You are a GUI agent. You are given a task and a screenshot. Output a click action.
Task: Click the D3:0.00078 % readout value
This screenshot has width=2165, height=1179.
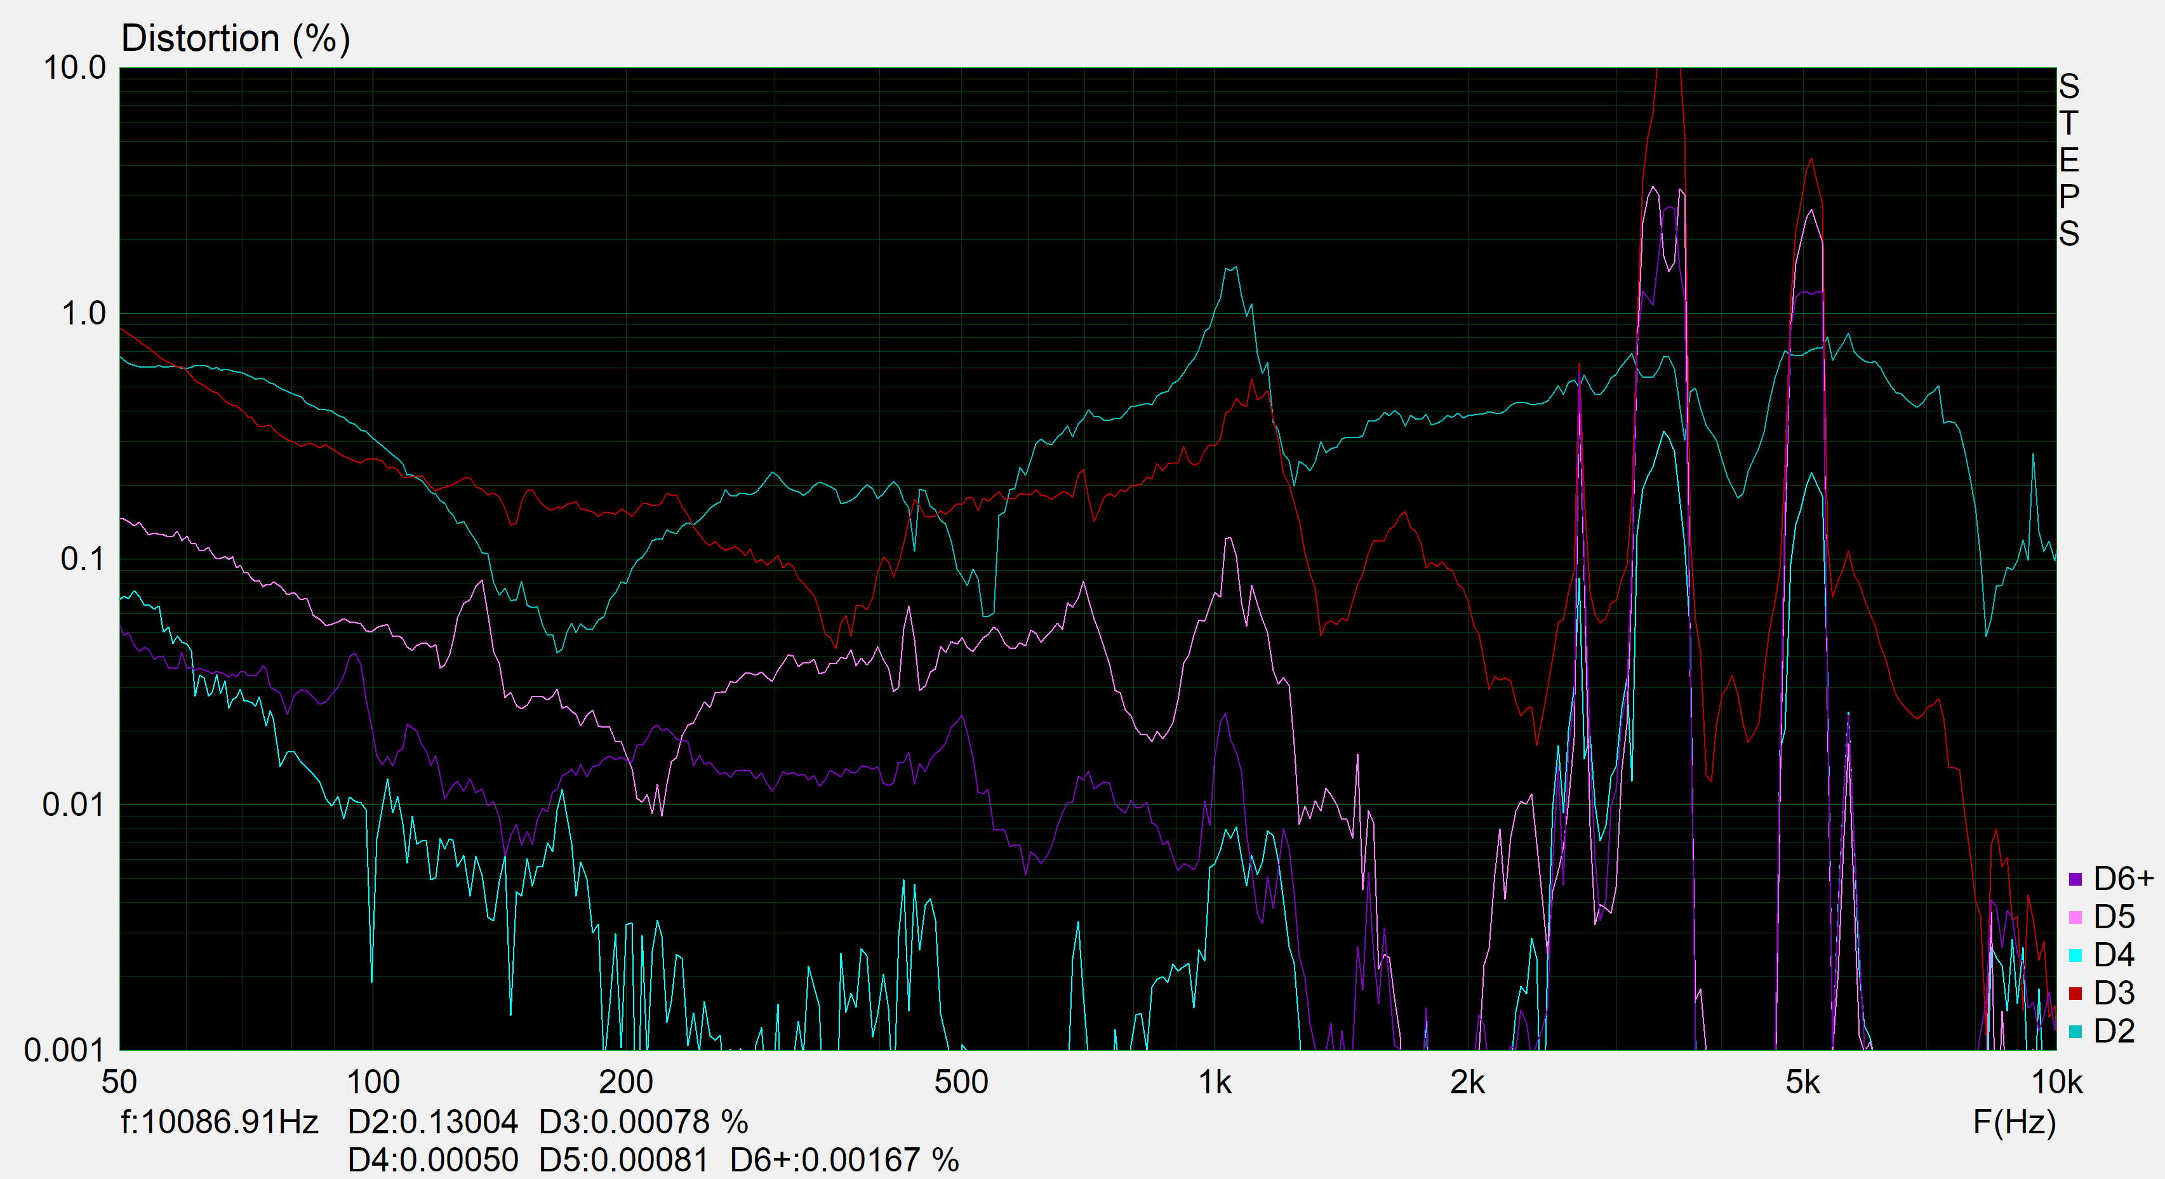point(644,1122)
